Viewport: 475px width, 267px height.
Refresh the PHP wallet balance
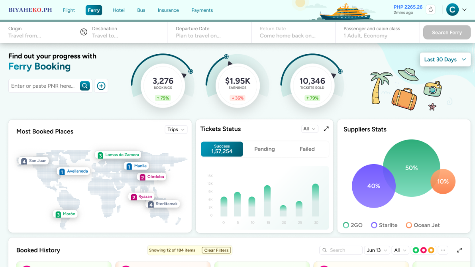(x=430, y=10)
